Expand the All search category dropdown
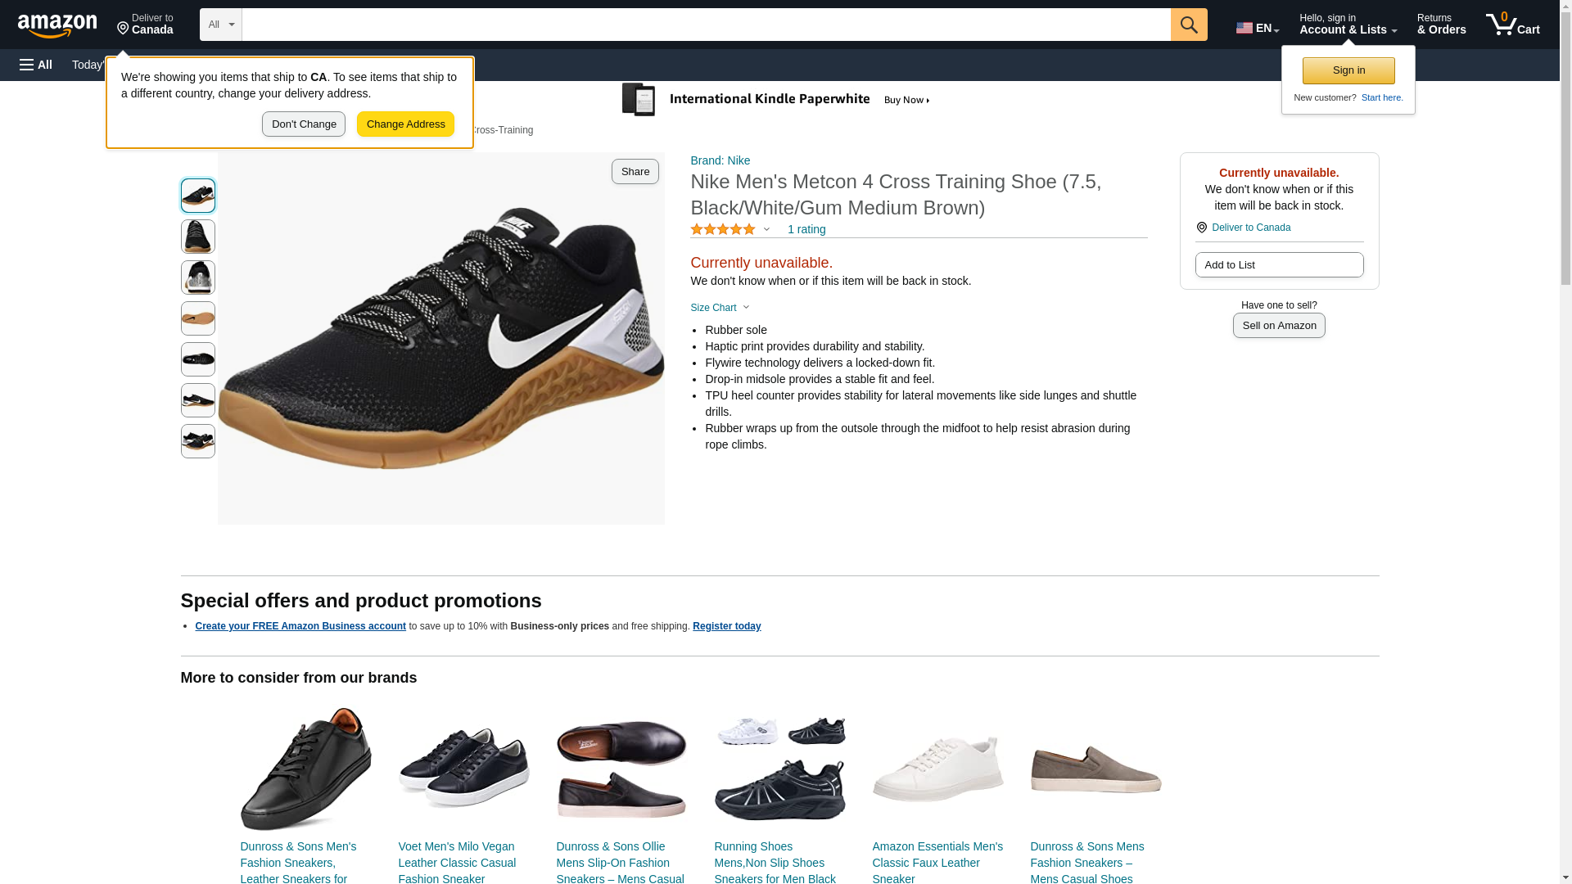This screenshot has height=884, width=1572. click(221, 25)
